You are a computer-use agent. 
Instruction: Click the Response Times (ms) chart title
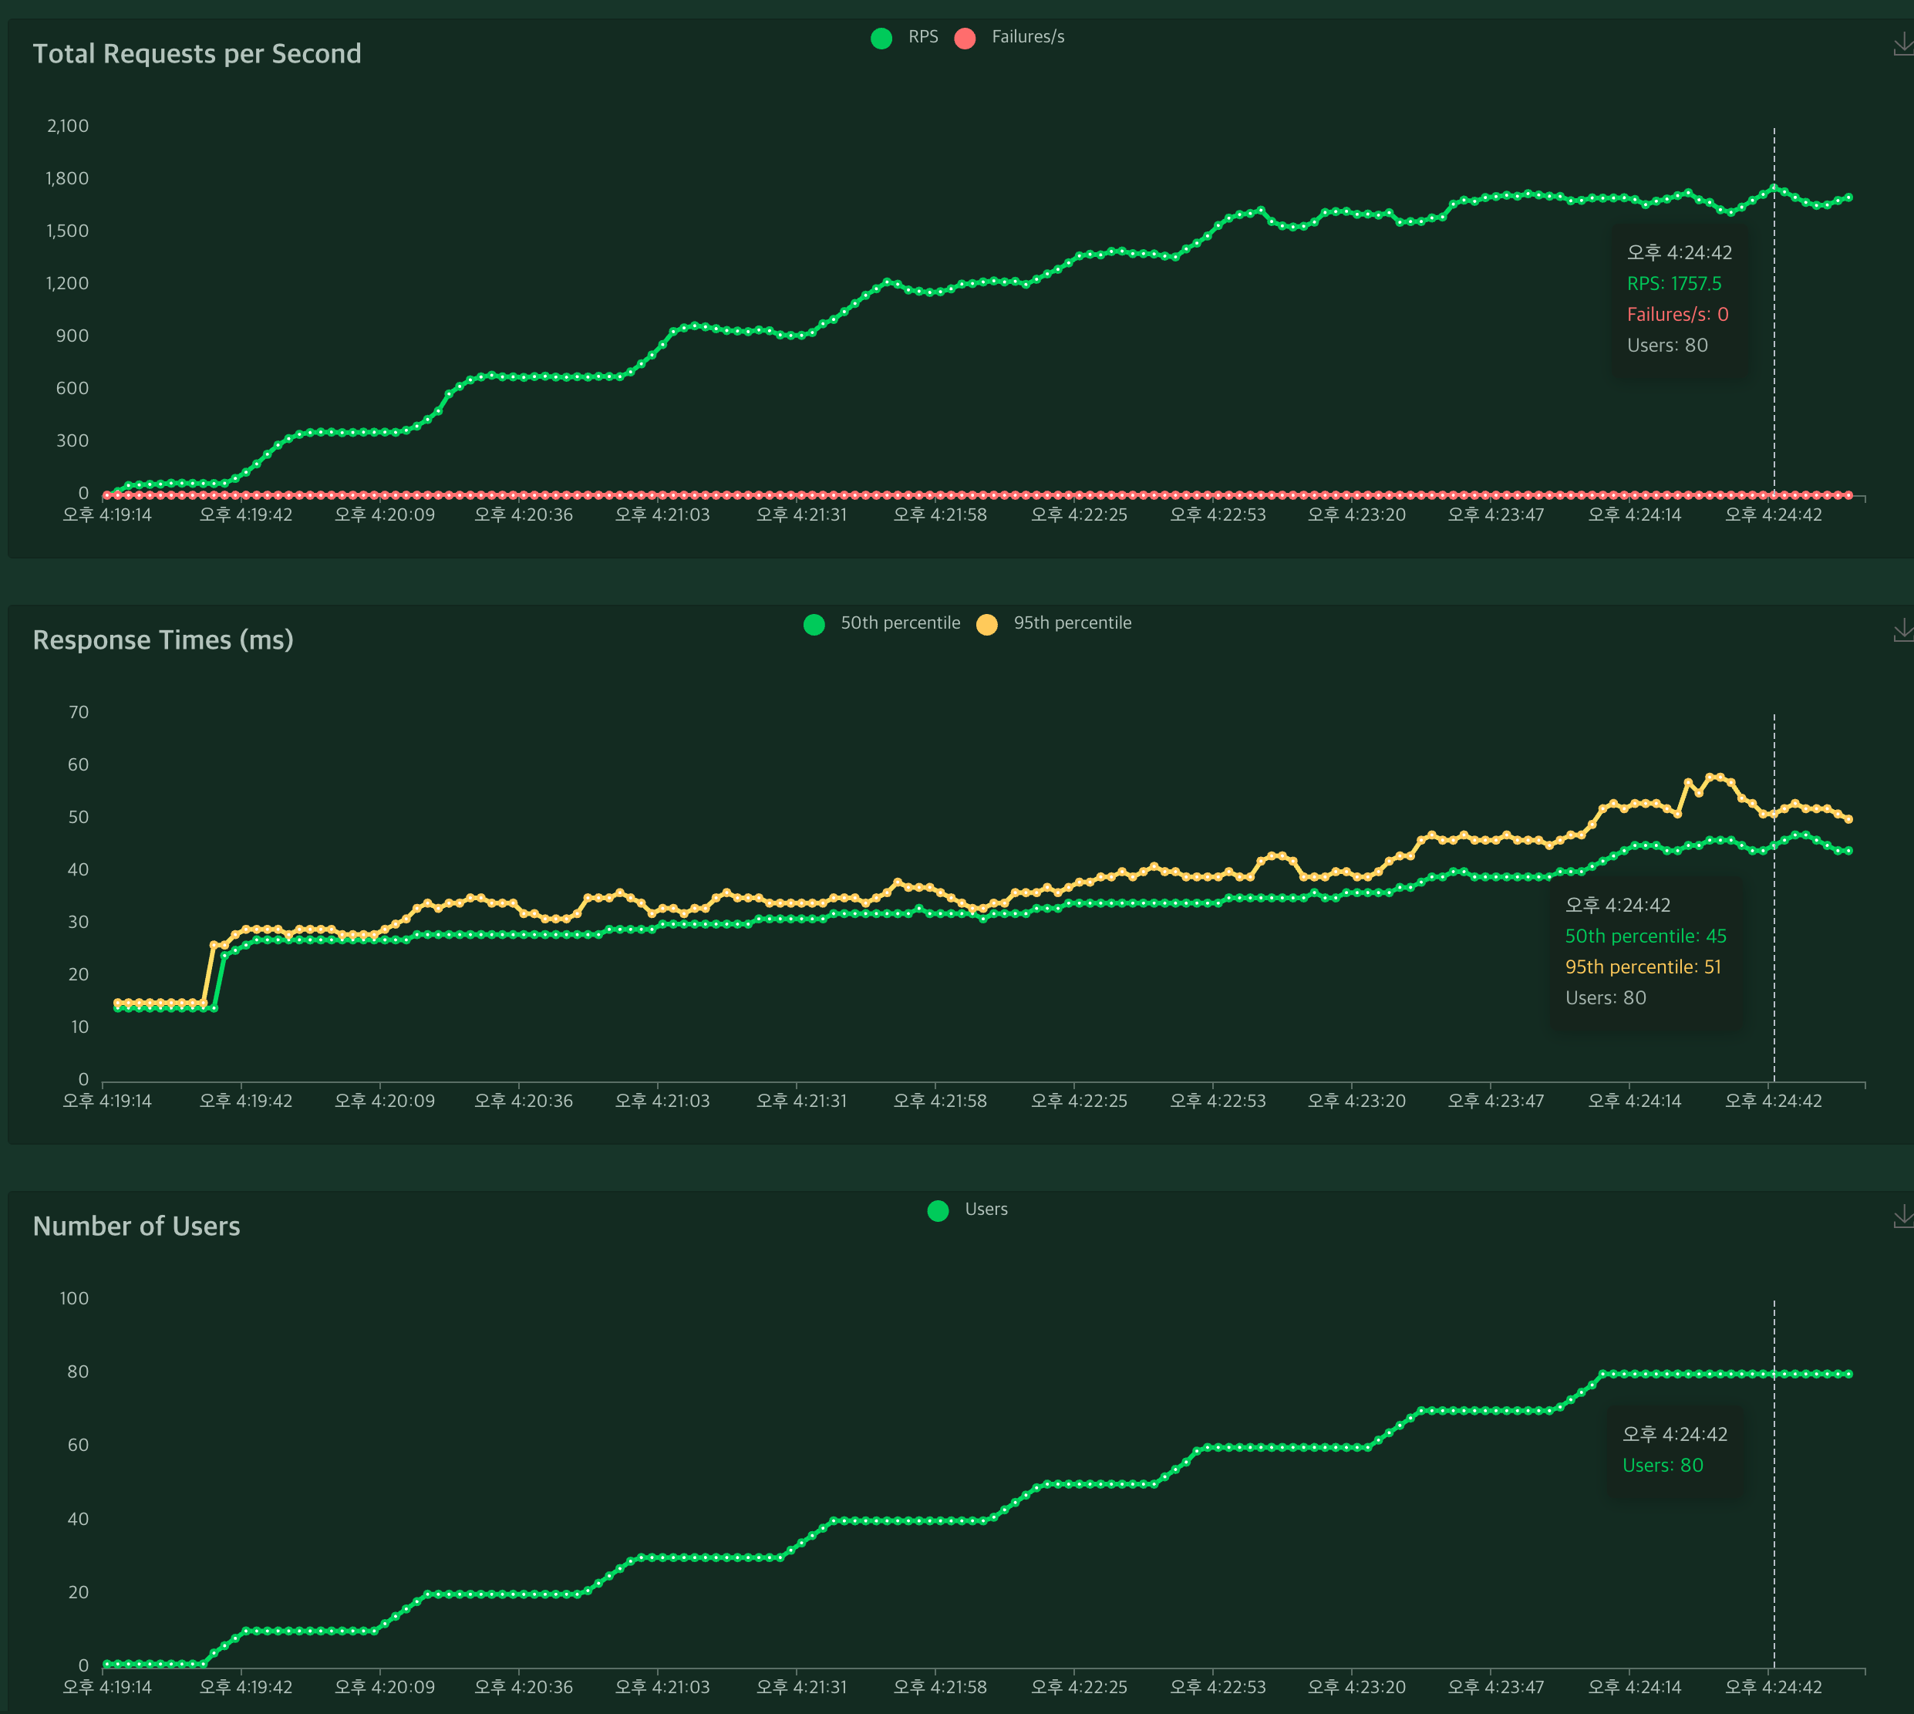[x=163, y=640]
